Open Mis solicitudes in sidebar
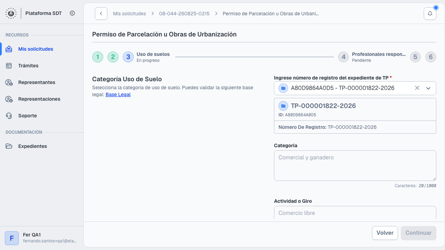This screenshot has width=445, height=250. coord(42,49)
